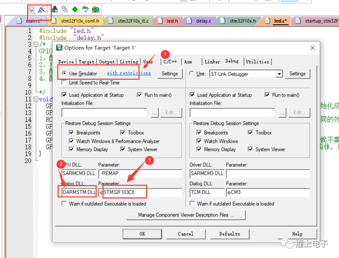
Task: Open the C/C++ options tab
Action: [x=170, y=62]
